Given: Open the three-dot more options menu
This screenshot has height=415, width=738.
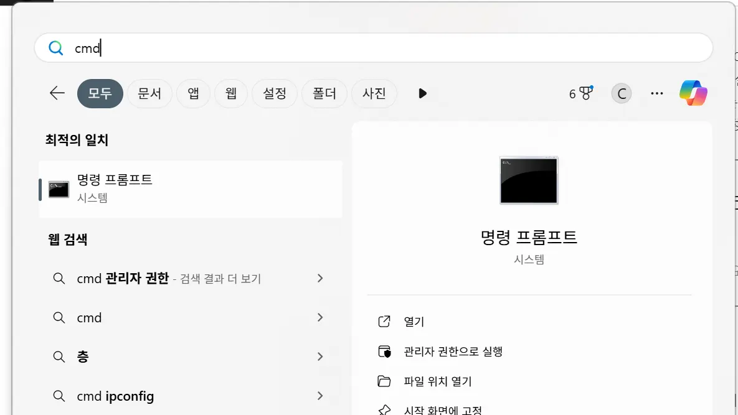Looking at the screenshot, I should click(656, 93).
